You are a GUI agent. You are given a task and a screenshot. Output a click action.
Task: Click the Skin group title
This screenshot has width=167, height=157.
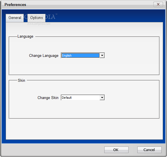point(21,80)
